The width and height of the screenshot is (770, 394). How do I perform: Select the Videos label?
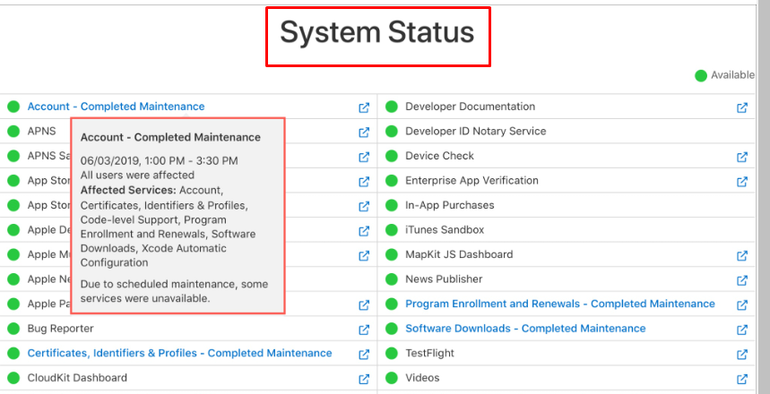point(422,378)
